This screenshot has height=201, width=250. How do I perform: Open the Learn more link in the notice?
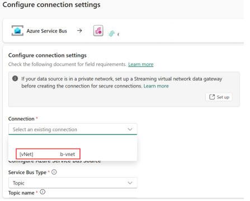156,86
